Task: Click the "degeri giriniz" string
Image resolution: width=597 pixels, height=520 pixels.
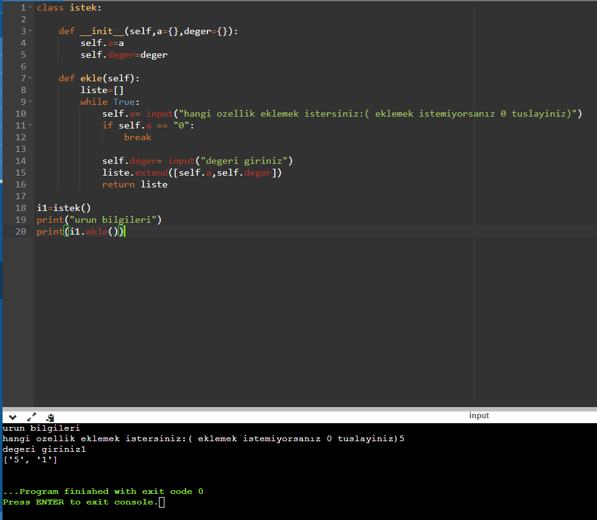Action: coord(244,161)
